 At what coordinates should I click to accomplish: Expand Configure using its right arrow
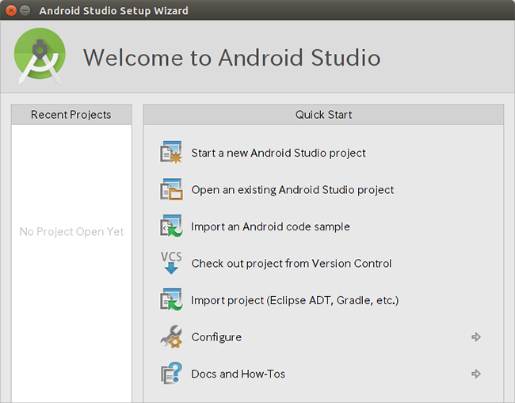[476, 336]
